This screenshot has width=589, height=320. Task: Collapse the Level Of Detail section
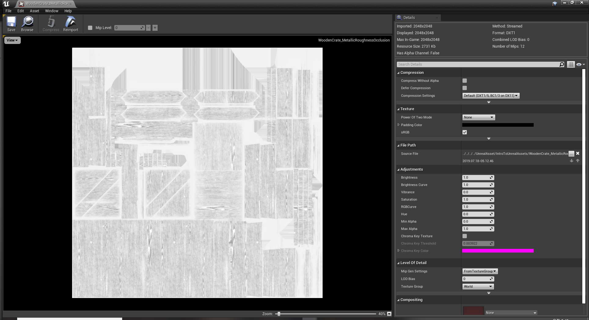[x=398, y=263]
